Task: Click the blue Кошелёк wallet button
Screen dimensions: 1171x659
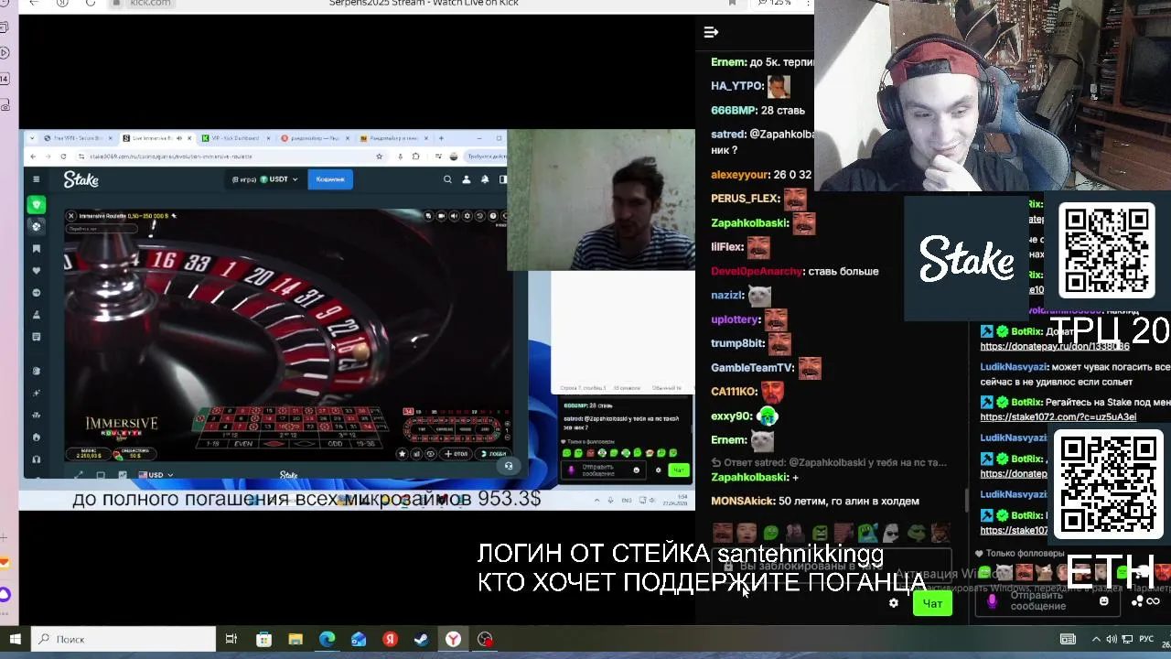Action: point(330,179)
